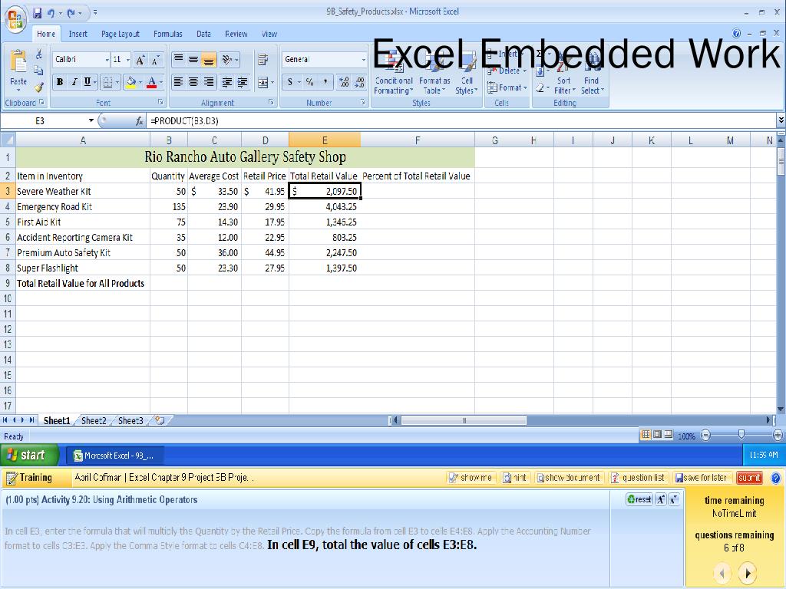Expand Cell Styles menu
The image size is (786, 589).
pyautogui.click(x=467, y=86)
